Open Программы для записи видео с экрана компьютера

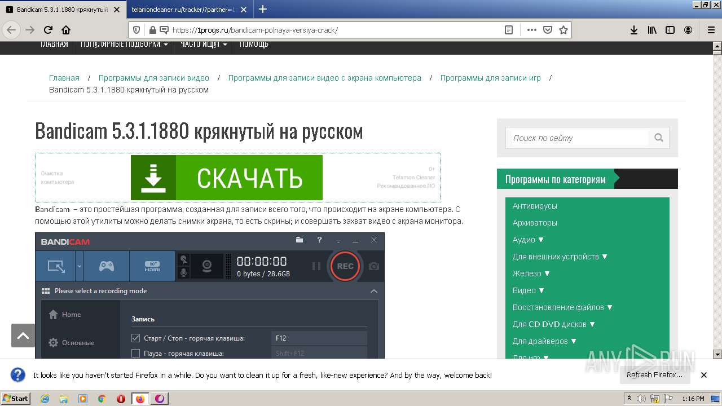click(x=325, y=78)
